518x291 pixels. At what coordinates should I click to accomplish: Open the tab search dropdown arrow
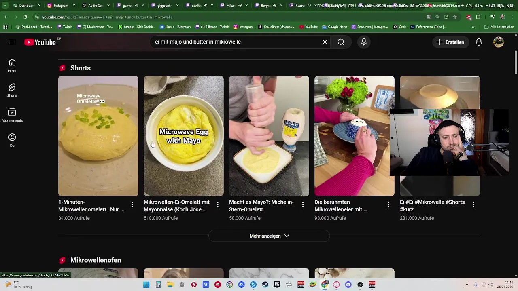click(5, 6)
